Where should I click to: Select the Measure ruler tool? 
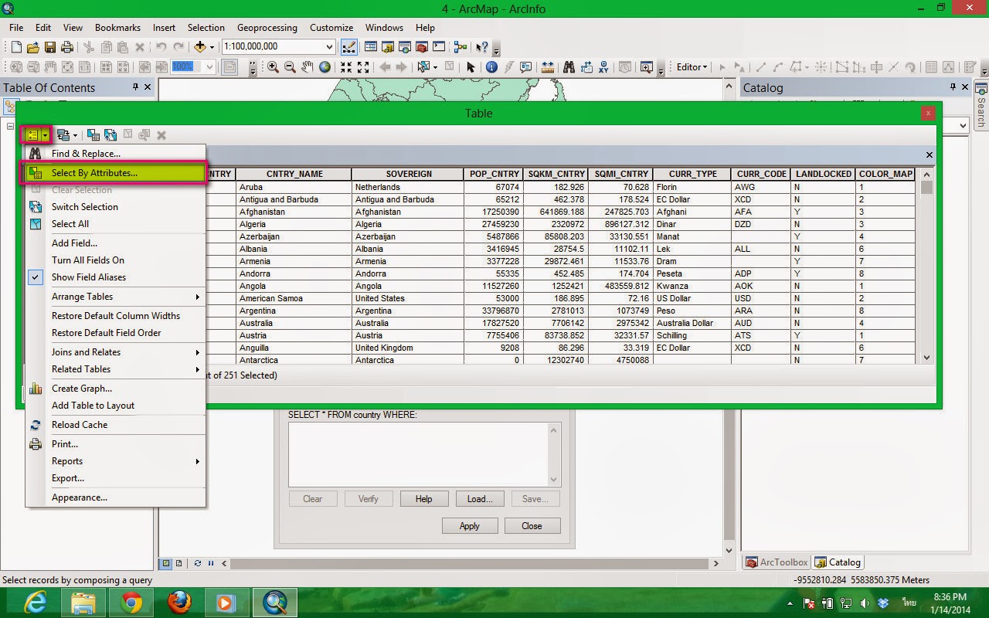(x=548, y=67)
